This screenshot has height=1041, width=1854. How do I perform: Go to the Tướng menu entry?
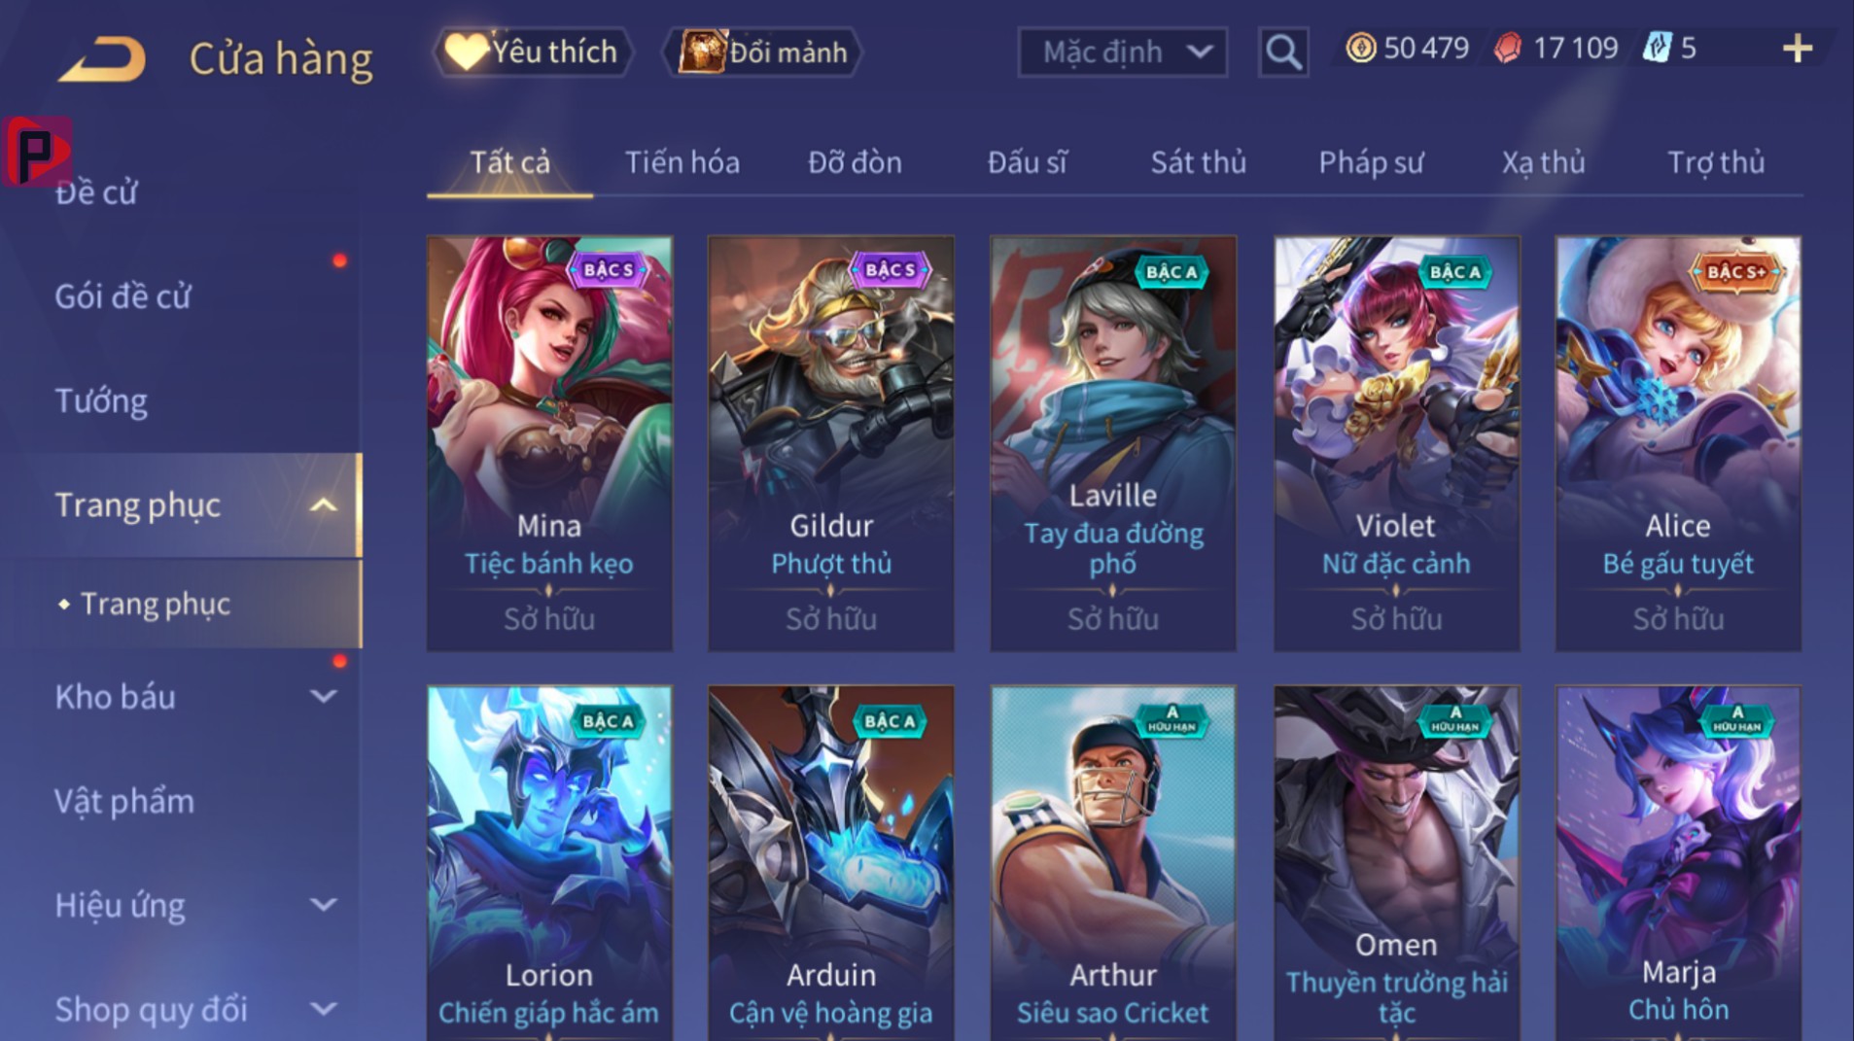pyautogui.click(x=101, y=401)
